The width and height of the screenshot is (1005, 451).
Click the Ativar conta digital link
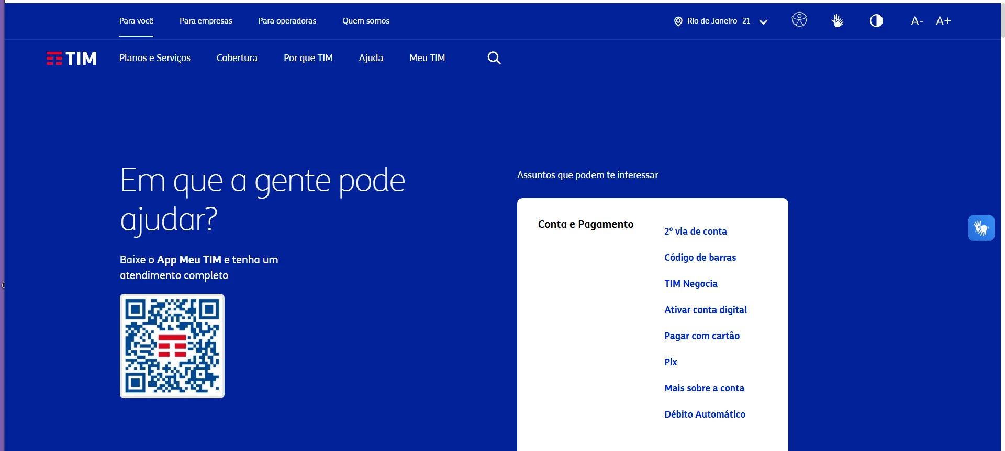(x=706, y=310)
